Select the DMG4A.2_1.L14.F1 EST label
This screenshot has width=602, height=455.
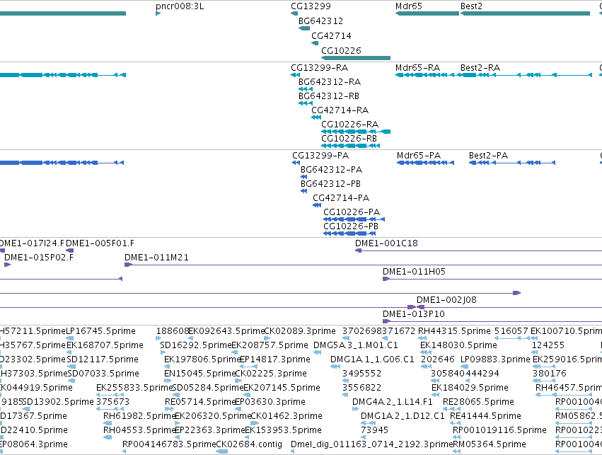(393, 402)
